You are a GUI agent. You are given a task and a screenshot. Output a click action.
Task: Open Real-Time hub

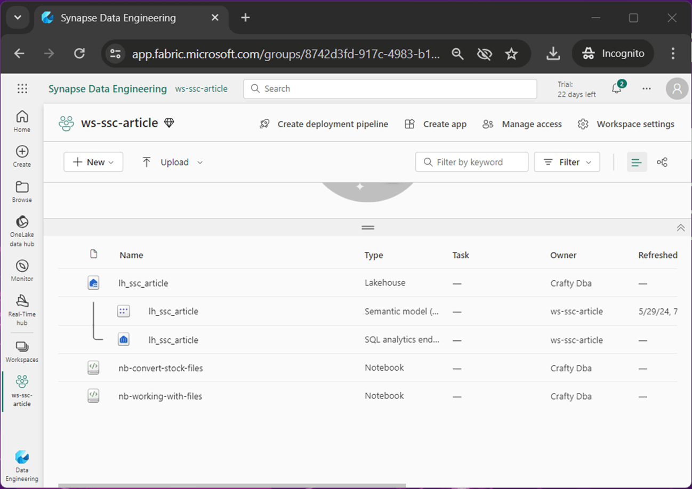[22, 308]
